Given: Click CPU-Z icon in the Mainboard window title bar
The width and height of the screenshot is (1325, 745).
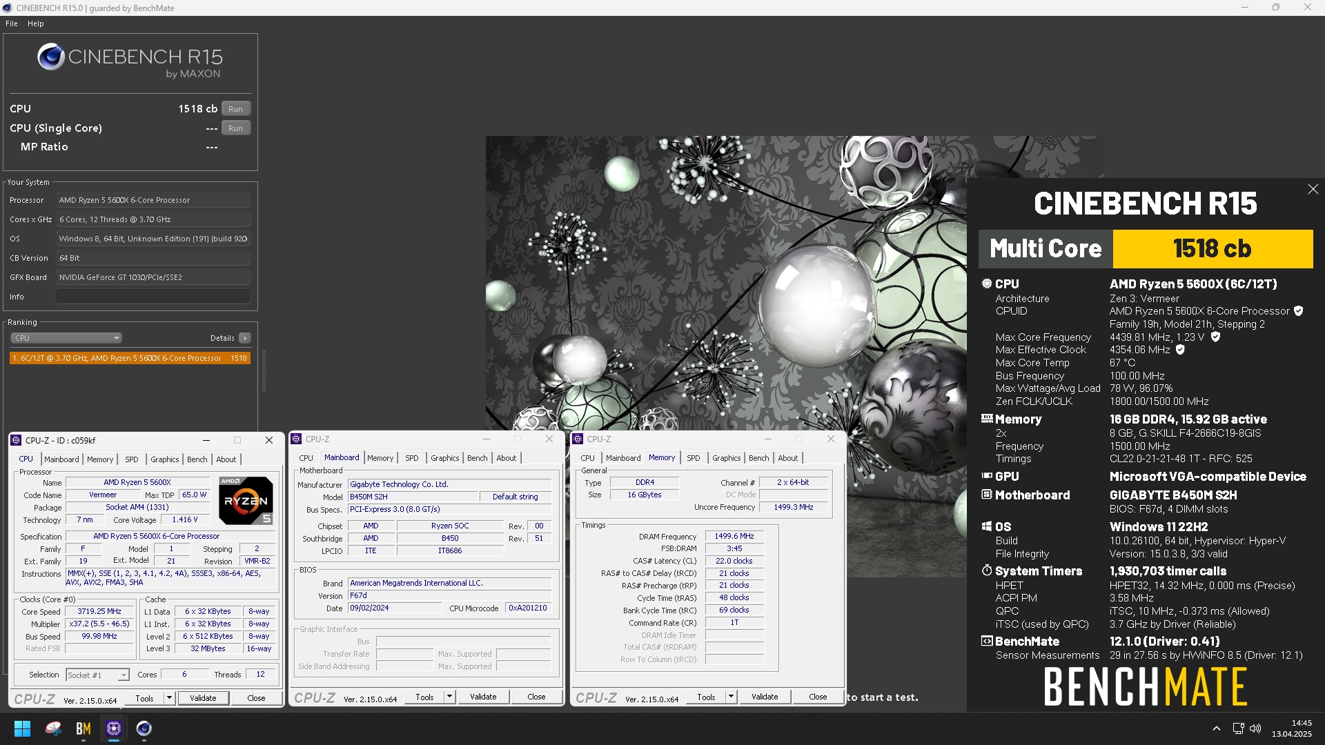Looking at the screenshot, I should tap(297, 439).
